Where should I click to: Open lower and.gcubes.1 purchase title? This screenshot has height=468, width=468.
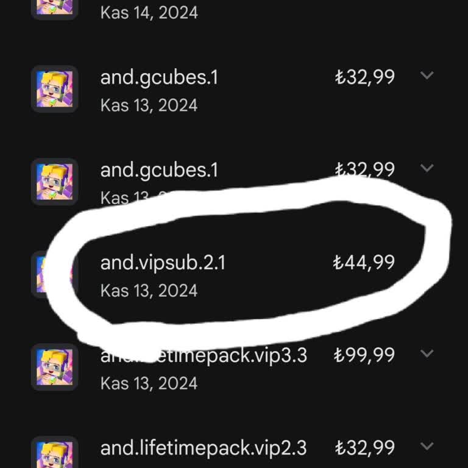point(159,171)
